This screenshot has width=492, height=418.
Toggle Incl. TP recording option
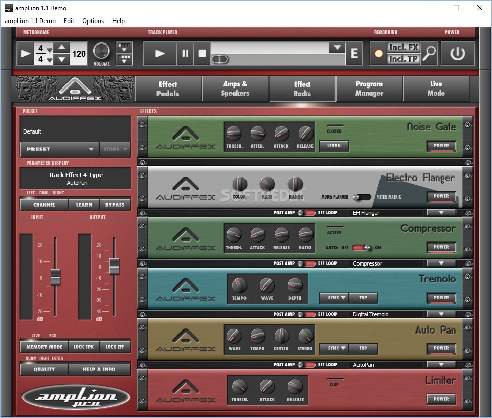[x=403, y=59]
